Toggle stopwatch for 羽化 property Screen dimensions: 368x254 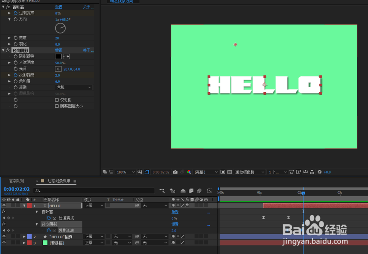15,44
